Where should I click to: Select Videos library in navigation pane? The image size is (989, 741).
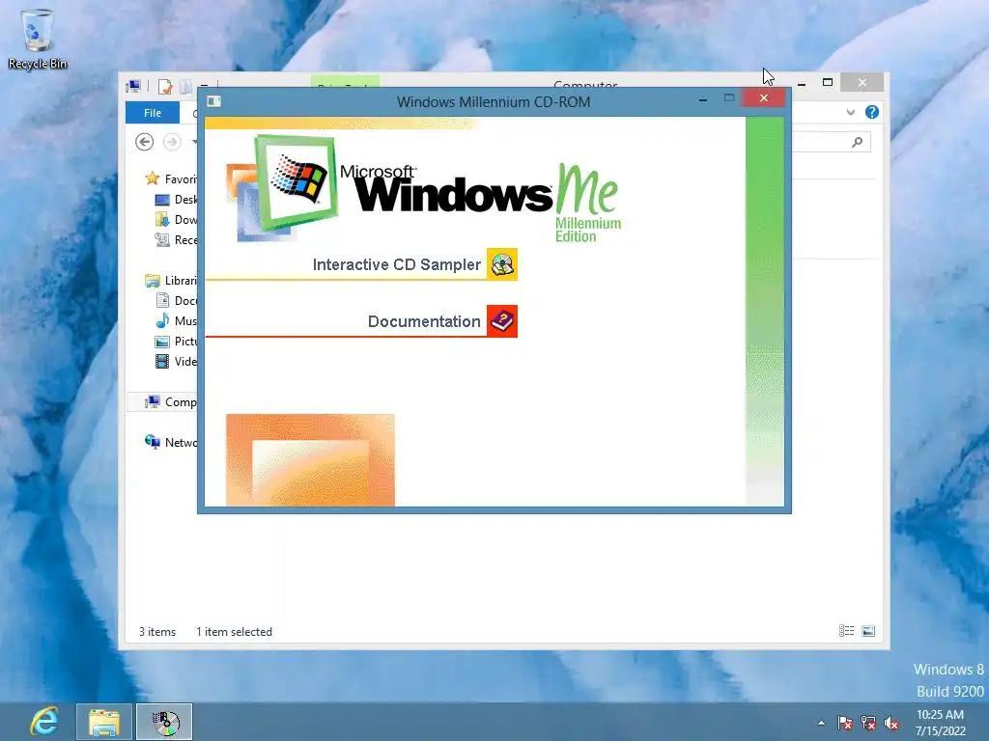tap(176, 361)
